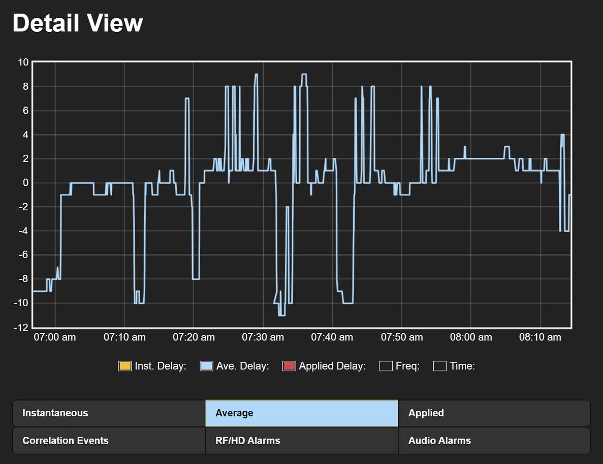Click the Time: legend label
This screenshot has height=464, width=603.
(x=462, y=366)
